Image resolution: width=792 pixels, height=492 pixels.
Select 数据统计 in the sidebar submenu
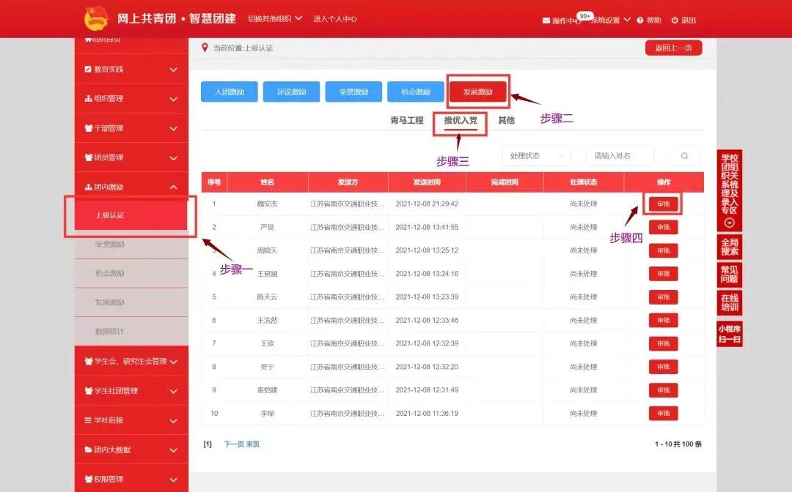tap(131, 331)
